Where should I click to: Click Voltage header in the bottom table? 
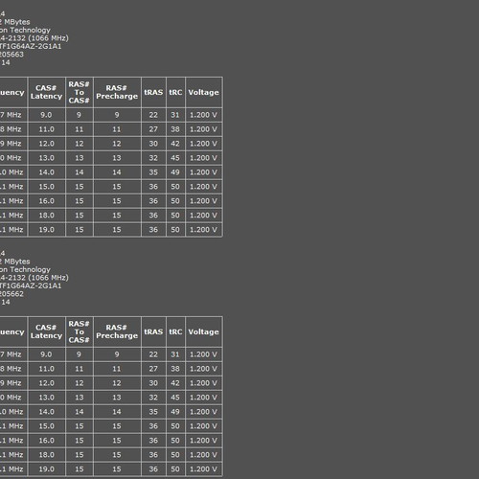[203, 331]
